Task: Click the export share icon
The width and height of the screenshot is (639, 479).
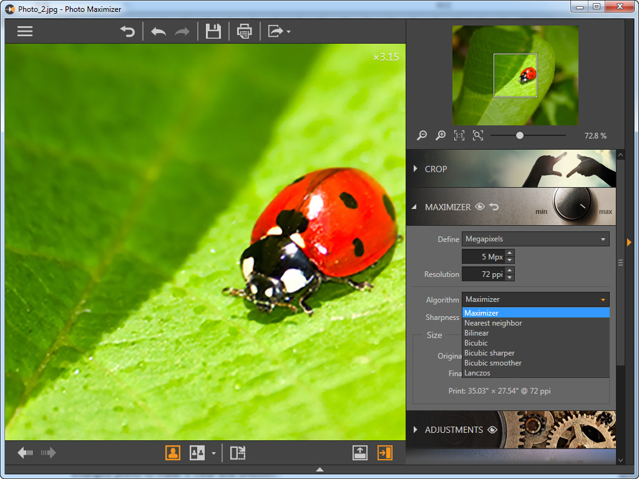Action: pos(275,31)
